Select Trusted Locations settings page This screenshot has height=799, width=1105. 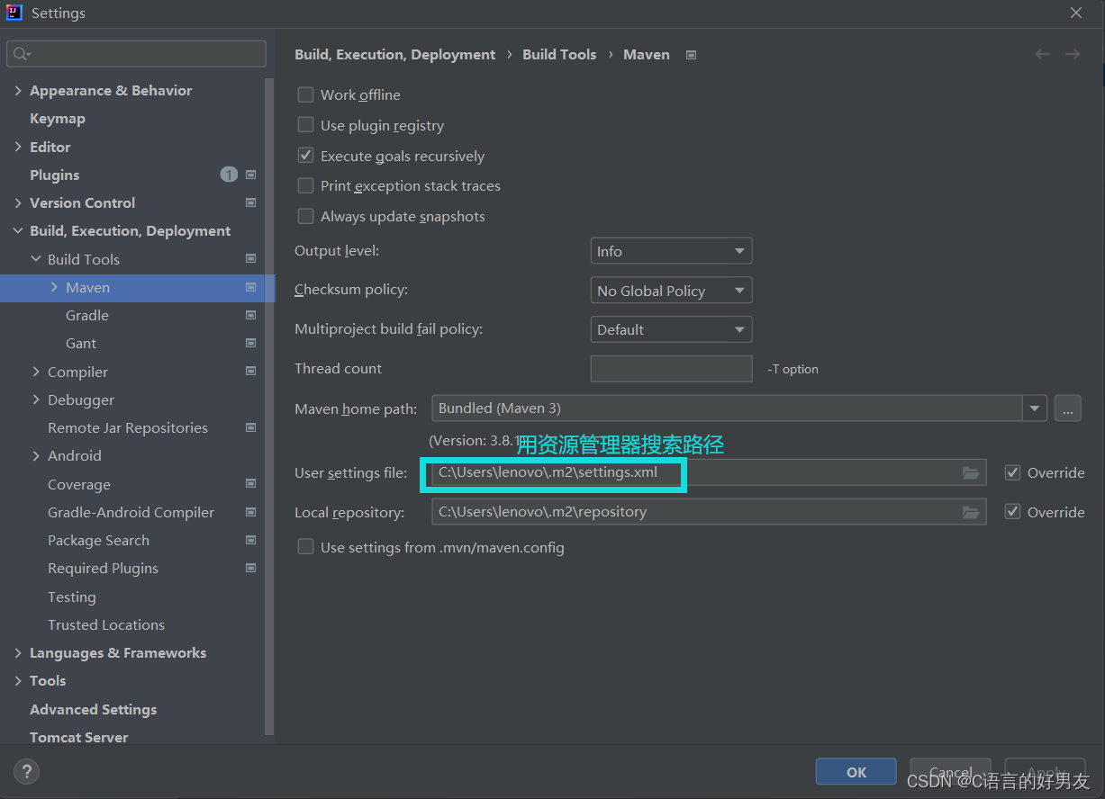[106, 624]
